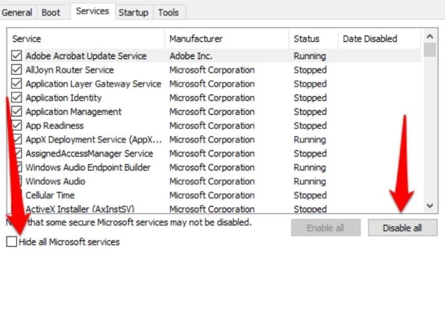Select the AssignedAccessManager Service row
Screen dimensions: 445x334
pyautogui.click(x=89, y=153)
